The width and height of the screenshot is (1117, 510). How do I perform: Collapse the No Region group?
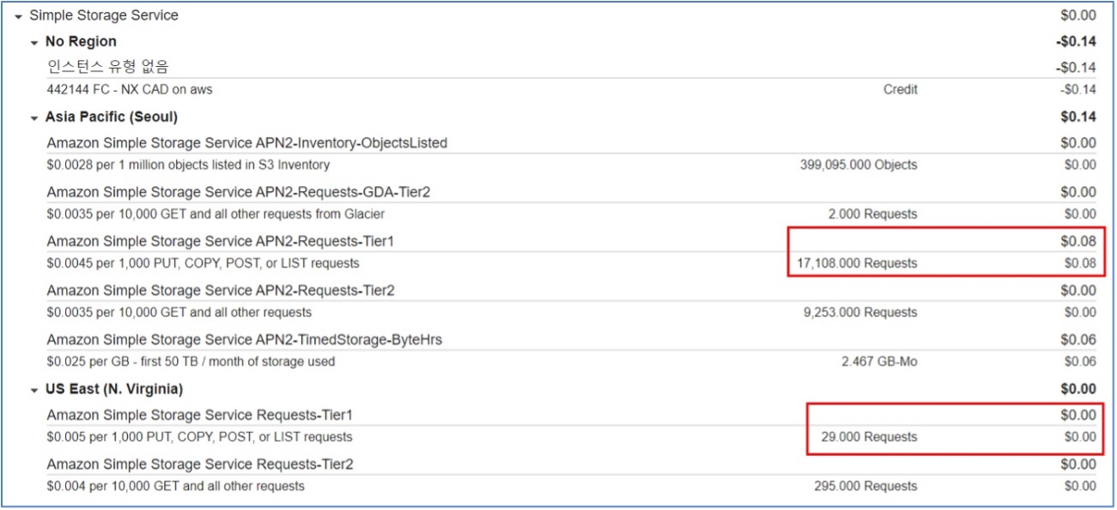34,42
